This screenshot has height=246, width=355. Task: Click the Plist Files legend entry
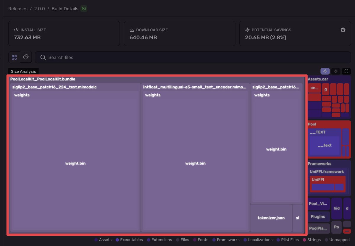(x=288, y=240)
